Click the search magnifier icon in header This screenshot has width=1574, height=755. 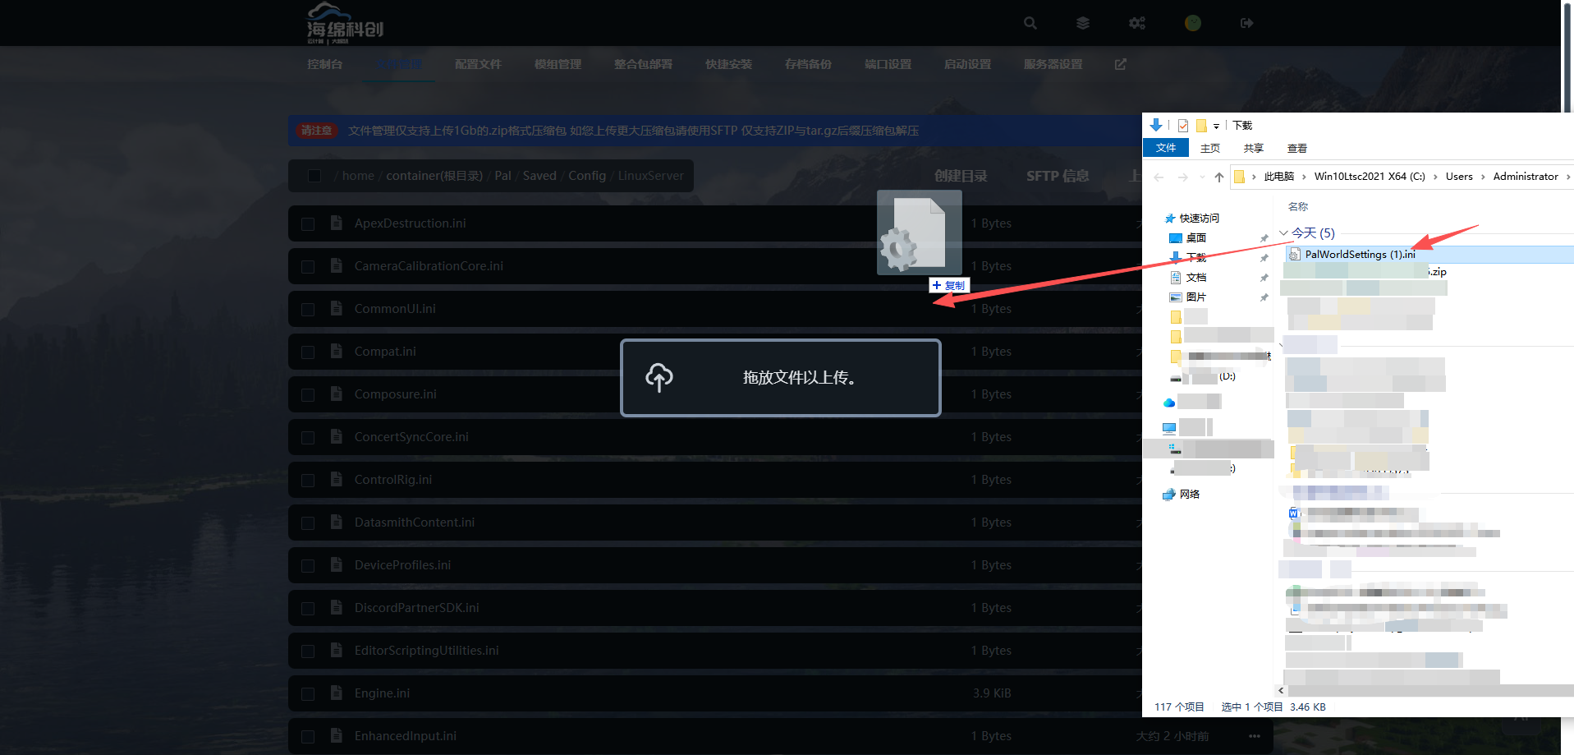[1030, 23]
